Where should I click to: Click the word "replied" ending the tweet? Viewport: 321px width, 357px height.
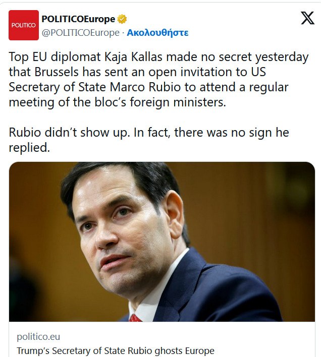[x=28, y=147]
